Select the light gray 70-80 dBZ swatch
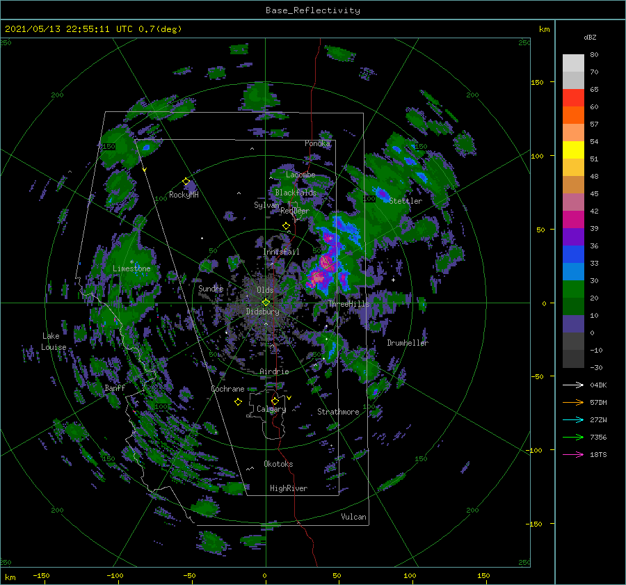The height and width of the screenshot is (585, 626). coord(573,63)
